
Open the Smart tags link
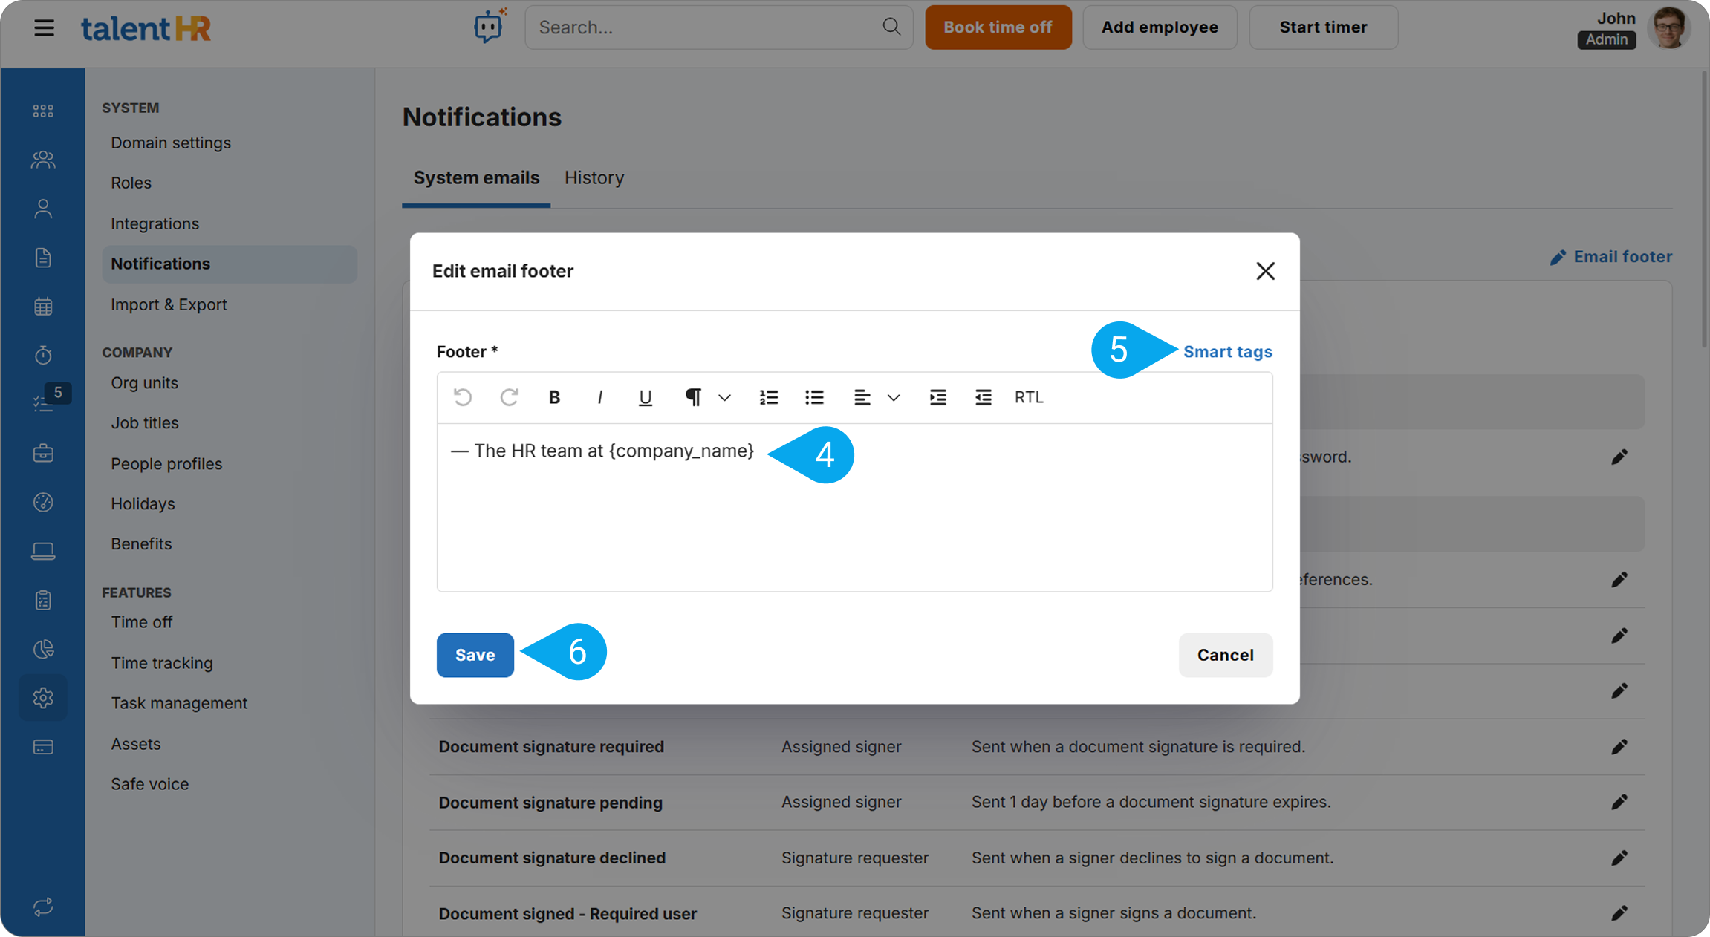[1227, 352]
